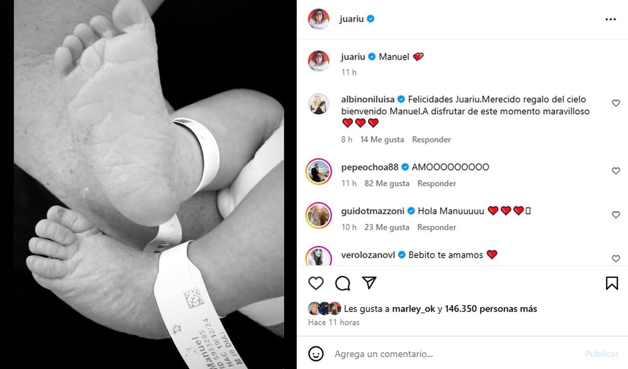View the 82 Me gusta likes list
Viewport: 628px width, 369px height.
click(387, 183)
